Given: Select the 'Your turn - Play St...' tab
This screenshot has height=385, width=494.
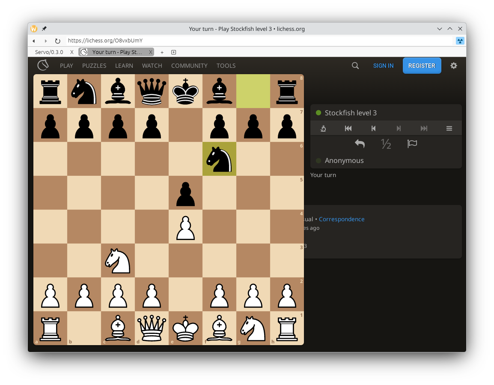Looking at the screenshot, I should tap(116, 52).
